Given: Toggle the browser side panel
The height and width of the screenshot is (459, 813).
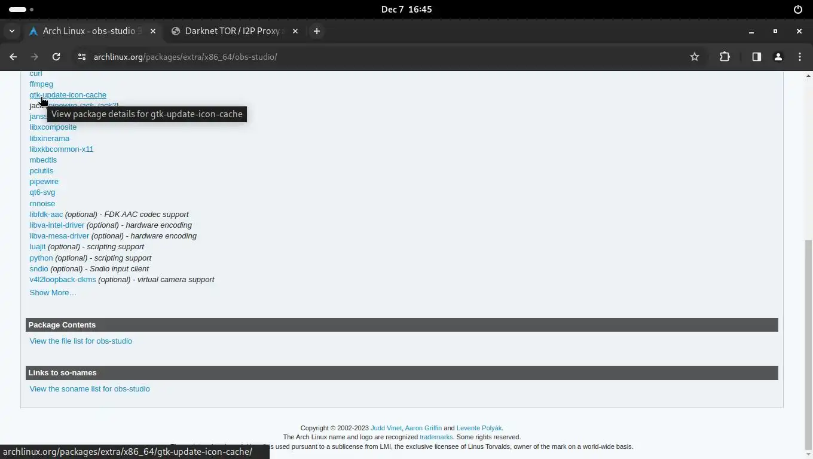Looking at the screenshot, I should [756, 57].
